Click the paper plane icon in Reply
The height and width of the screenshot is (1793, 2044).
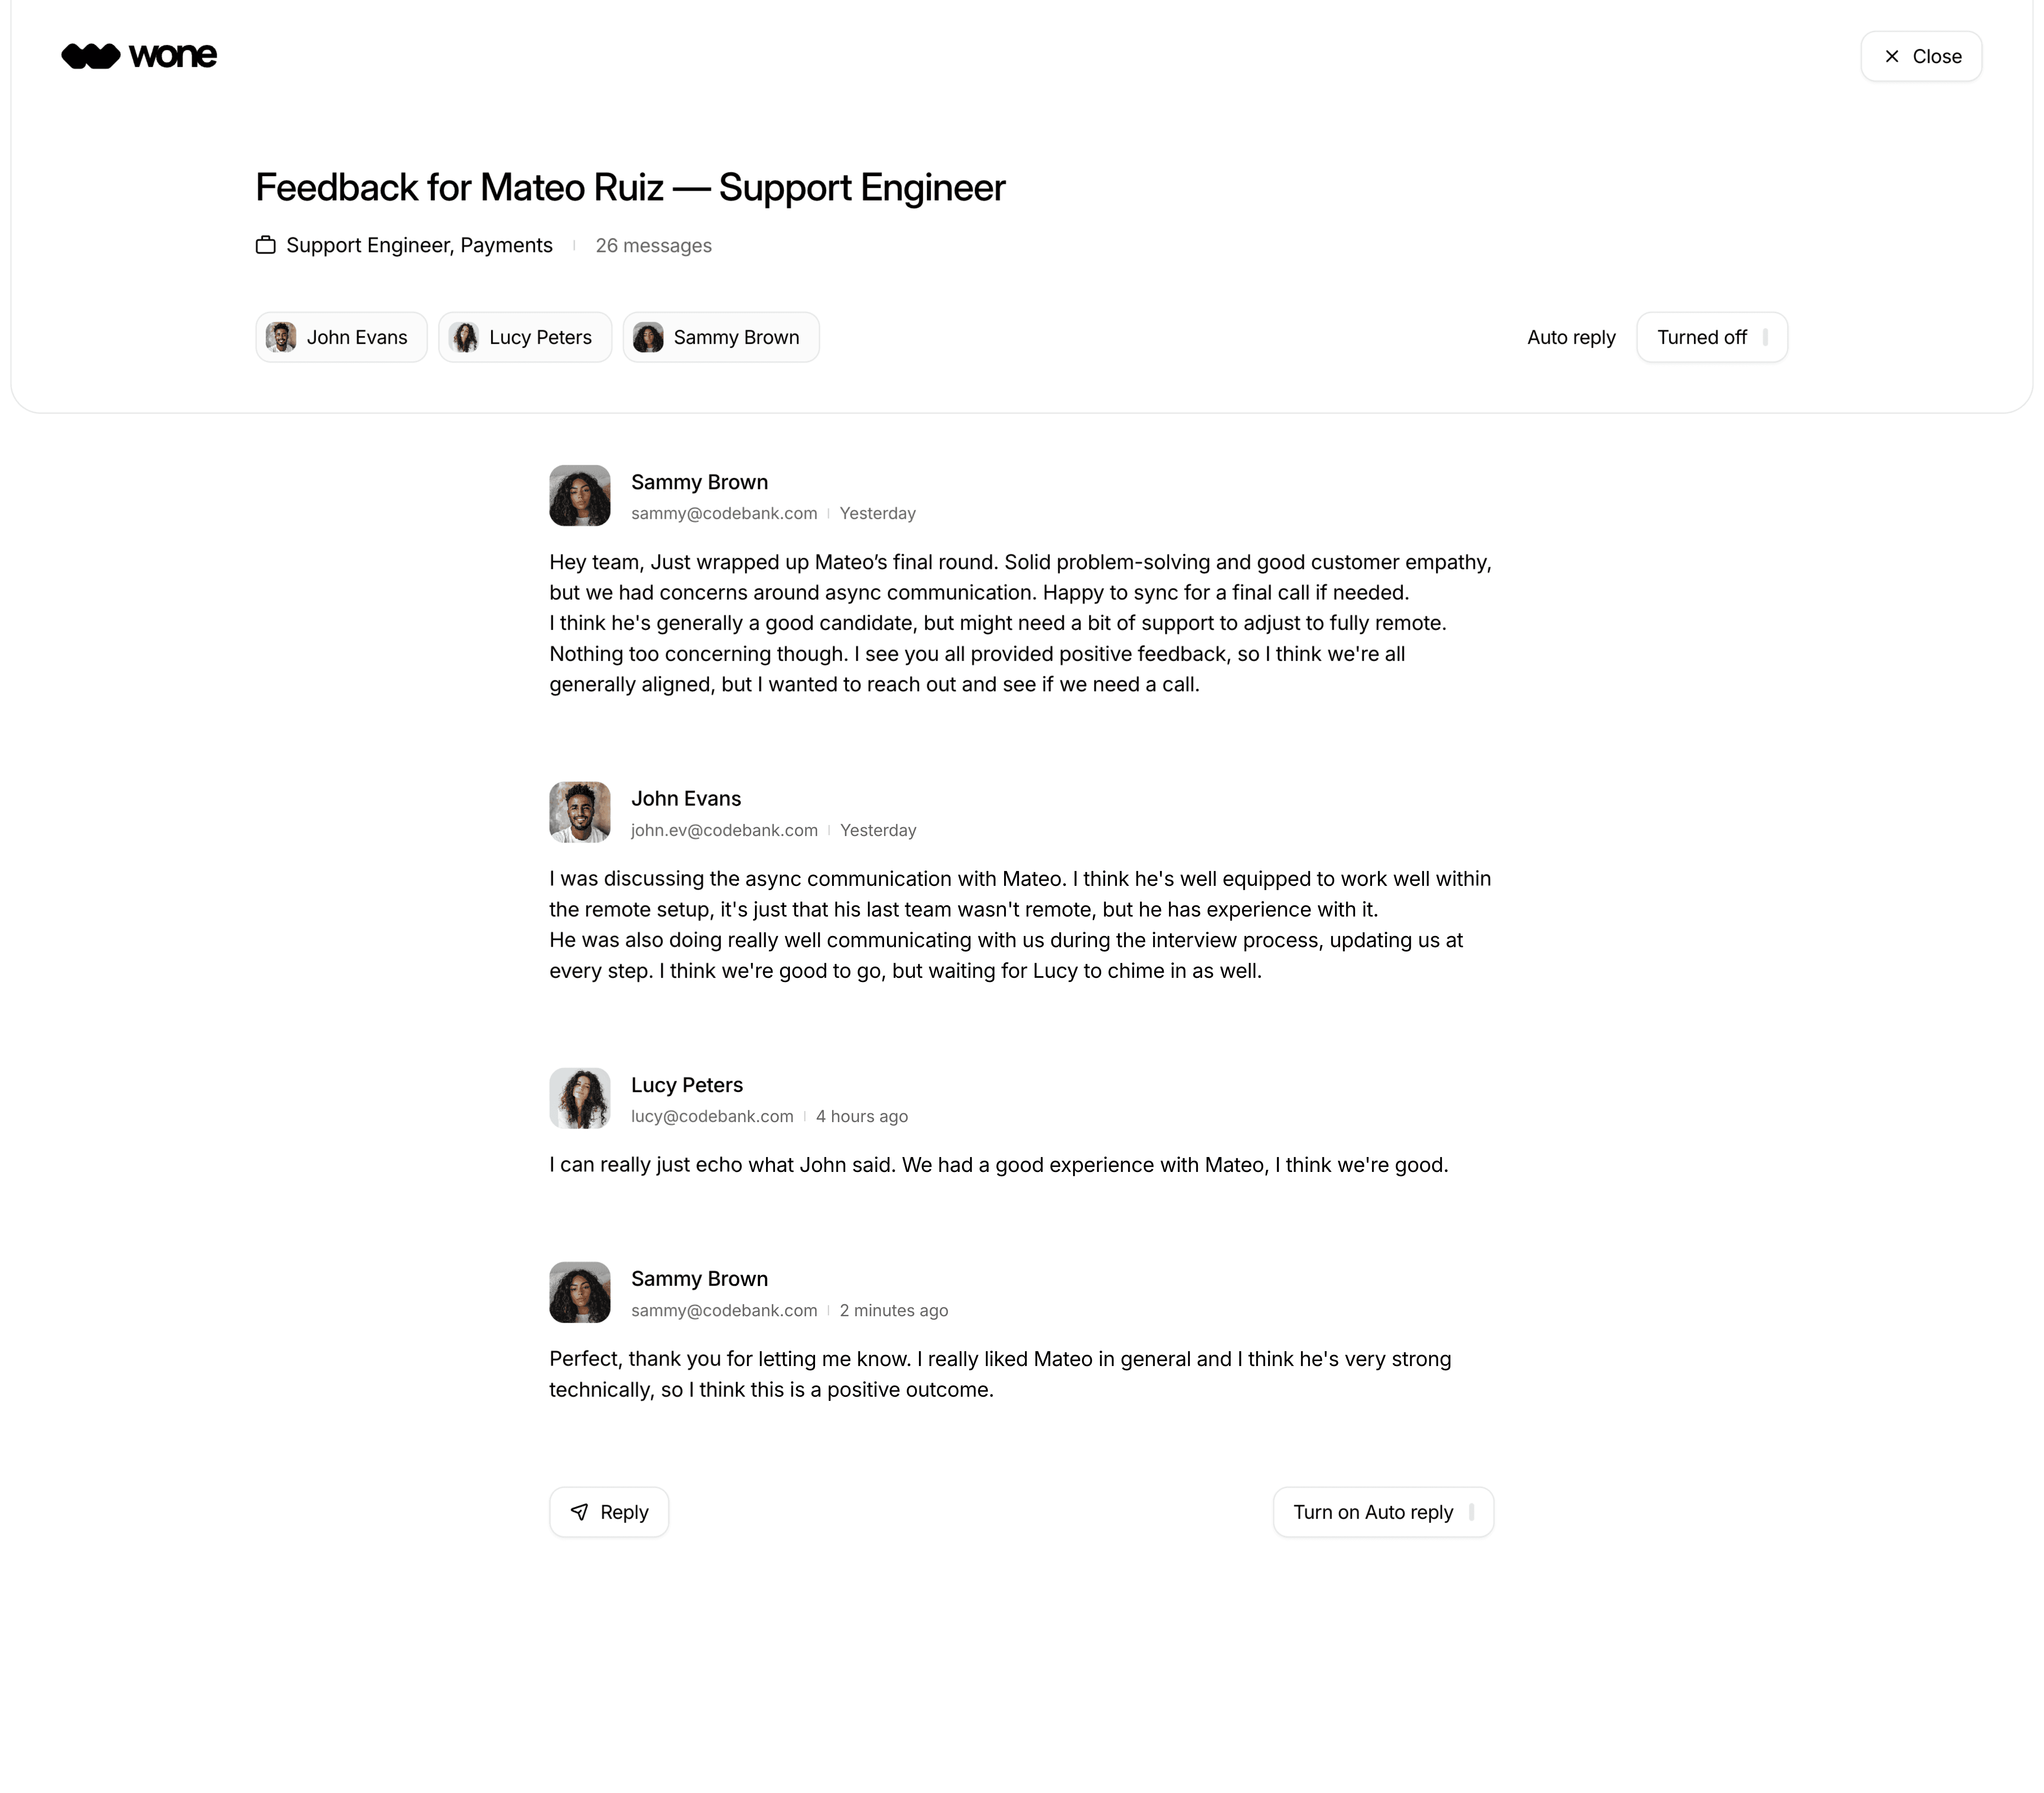pyautogui.click(x=579, y=1511)
